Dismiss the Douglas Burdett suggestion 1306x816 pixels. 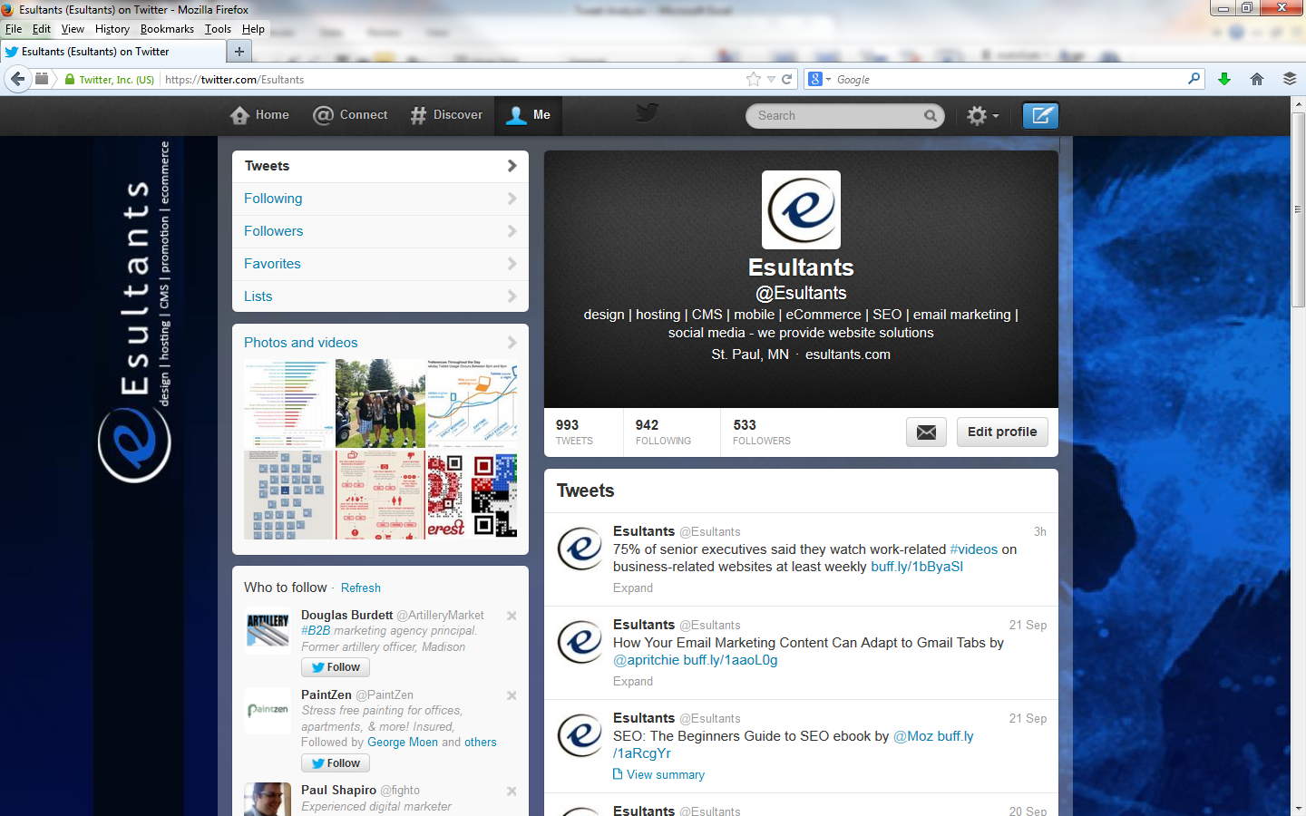pyautogui.click(x=512, y=616)
